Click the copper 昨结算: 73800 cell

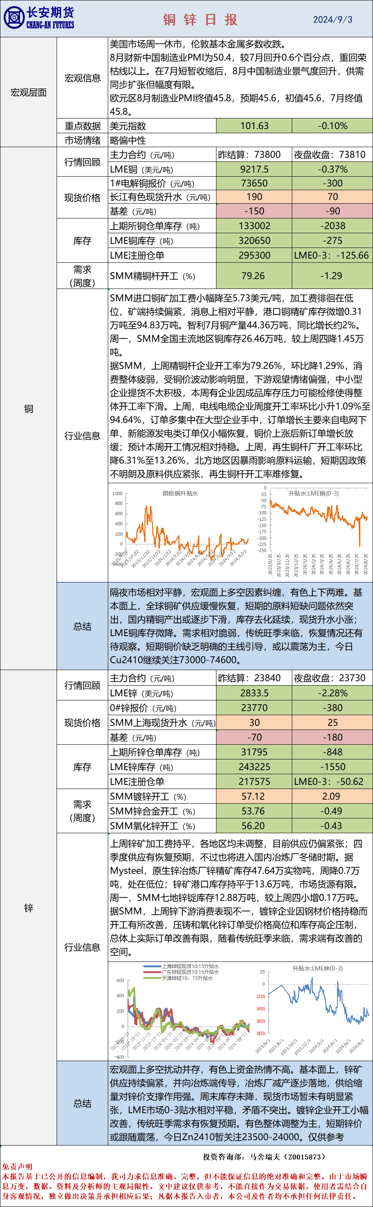[x=254, y=155]
